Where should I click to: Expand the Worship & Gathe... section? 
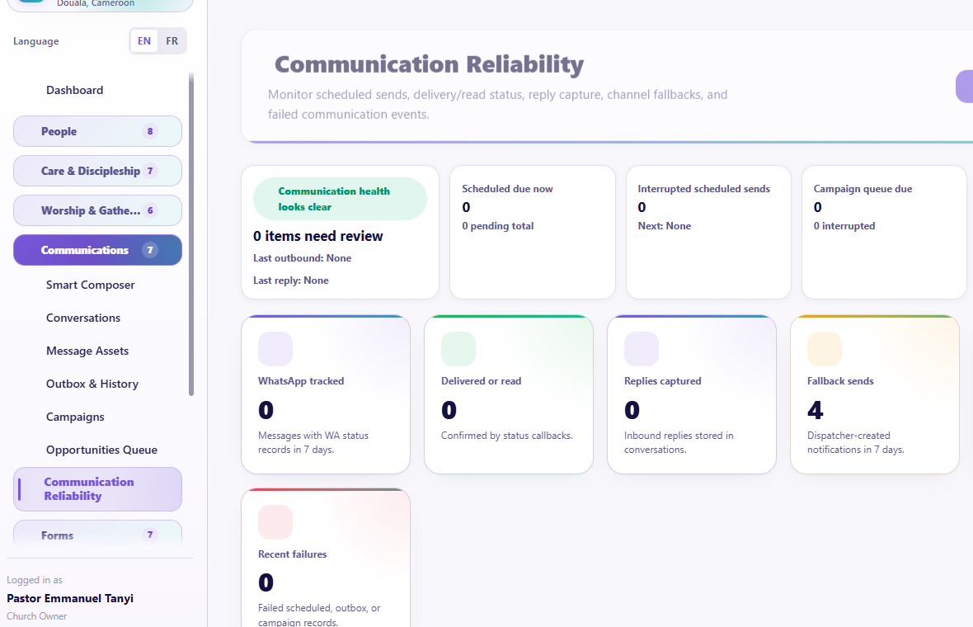click(x=97, y=210)
